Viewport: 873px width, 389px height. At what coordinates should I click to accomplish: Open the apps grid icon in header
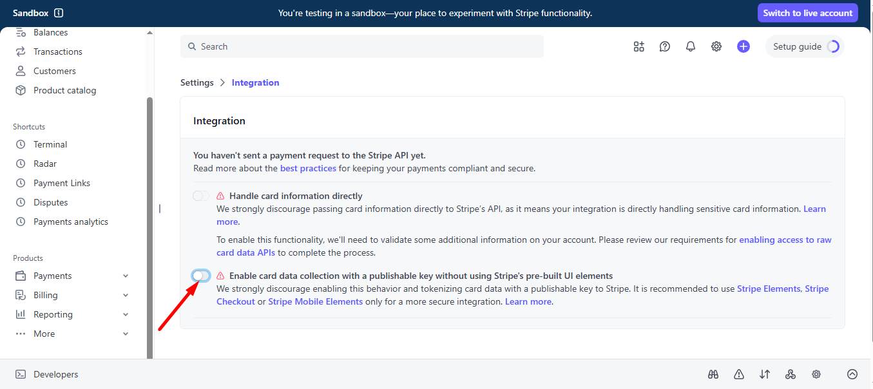coord(638,46)
